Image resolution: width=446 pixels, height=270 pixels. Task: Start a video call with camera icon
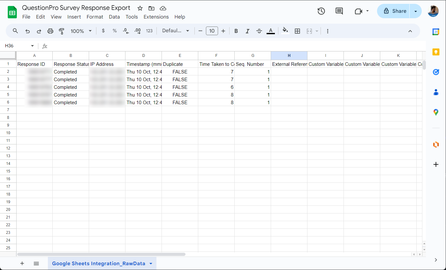coord(358,11)
